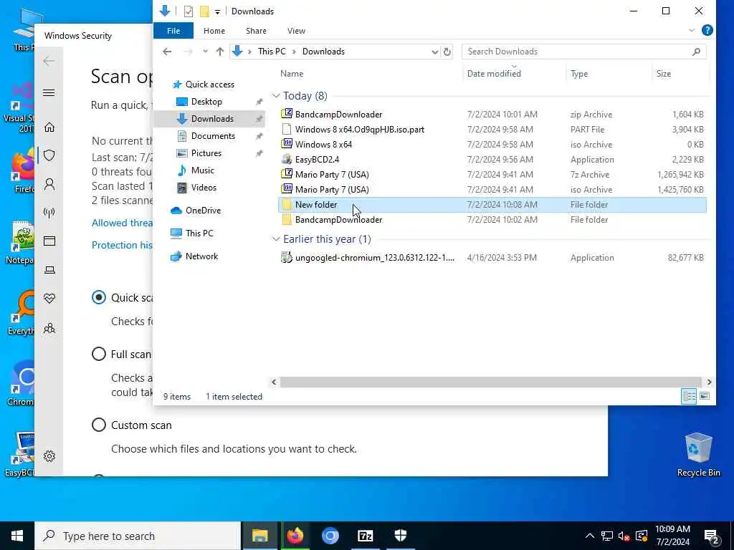Viewport: 734px width, 550px height.
Task: Open Virus & threat protection shield icon
Action: [x=49, y=155]
